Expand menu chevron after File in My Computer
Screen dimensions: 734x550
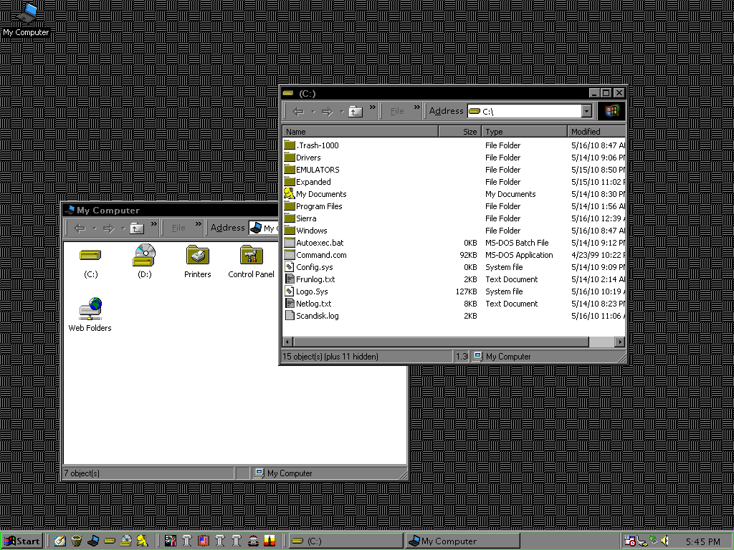[199, 224]
